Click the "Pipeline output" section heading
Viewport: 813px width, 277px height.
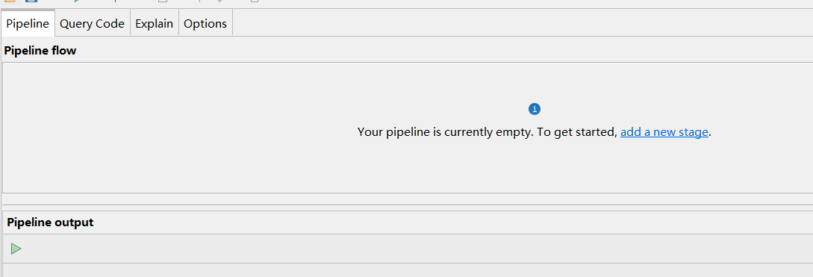pos(50,222)
